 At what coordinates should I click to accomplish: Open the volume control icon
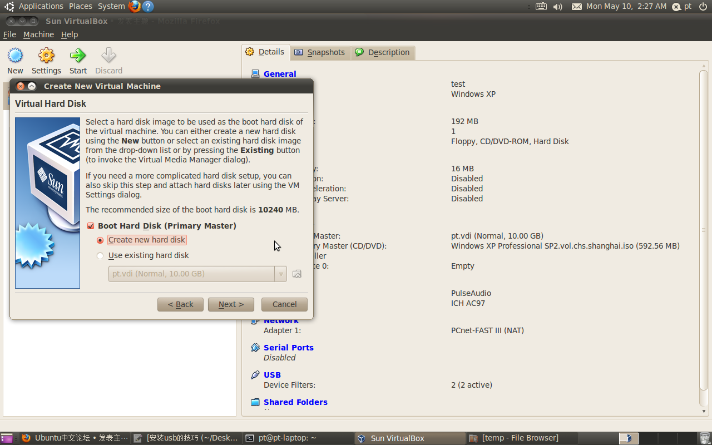click(x=558, y=6)
